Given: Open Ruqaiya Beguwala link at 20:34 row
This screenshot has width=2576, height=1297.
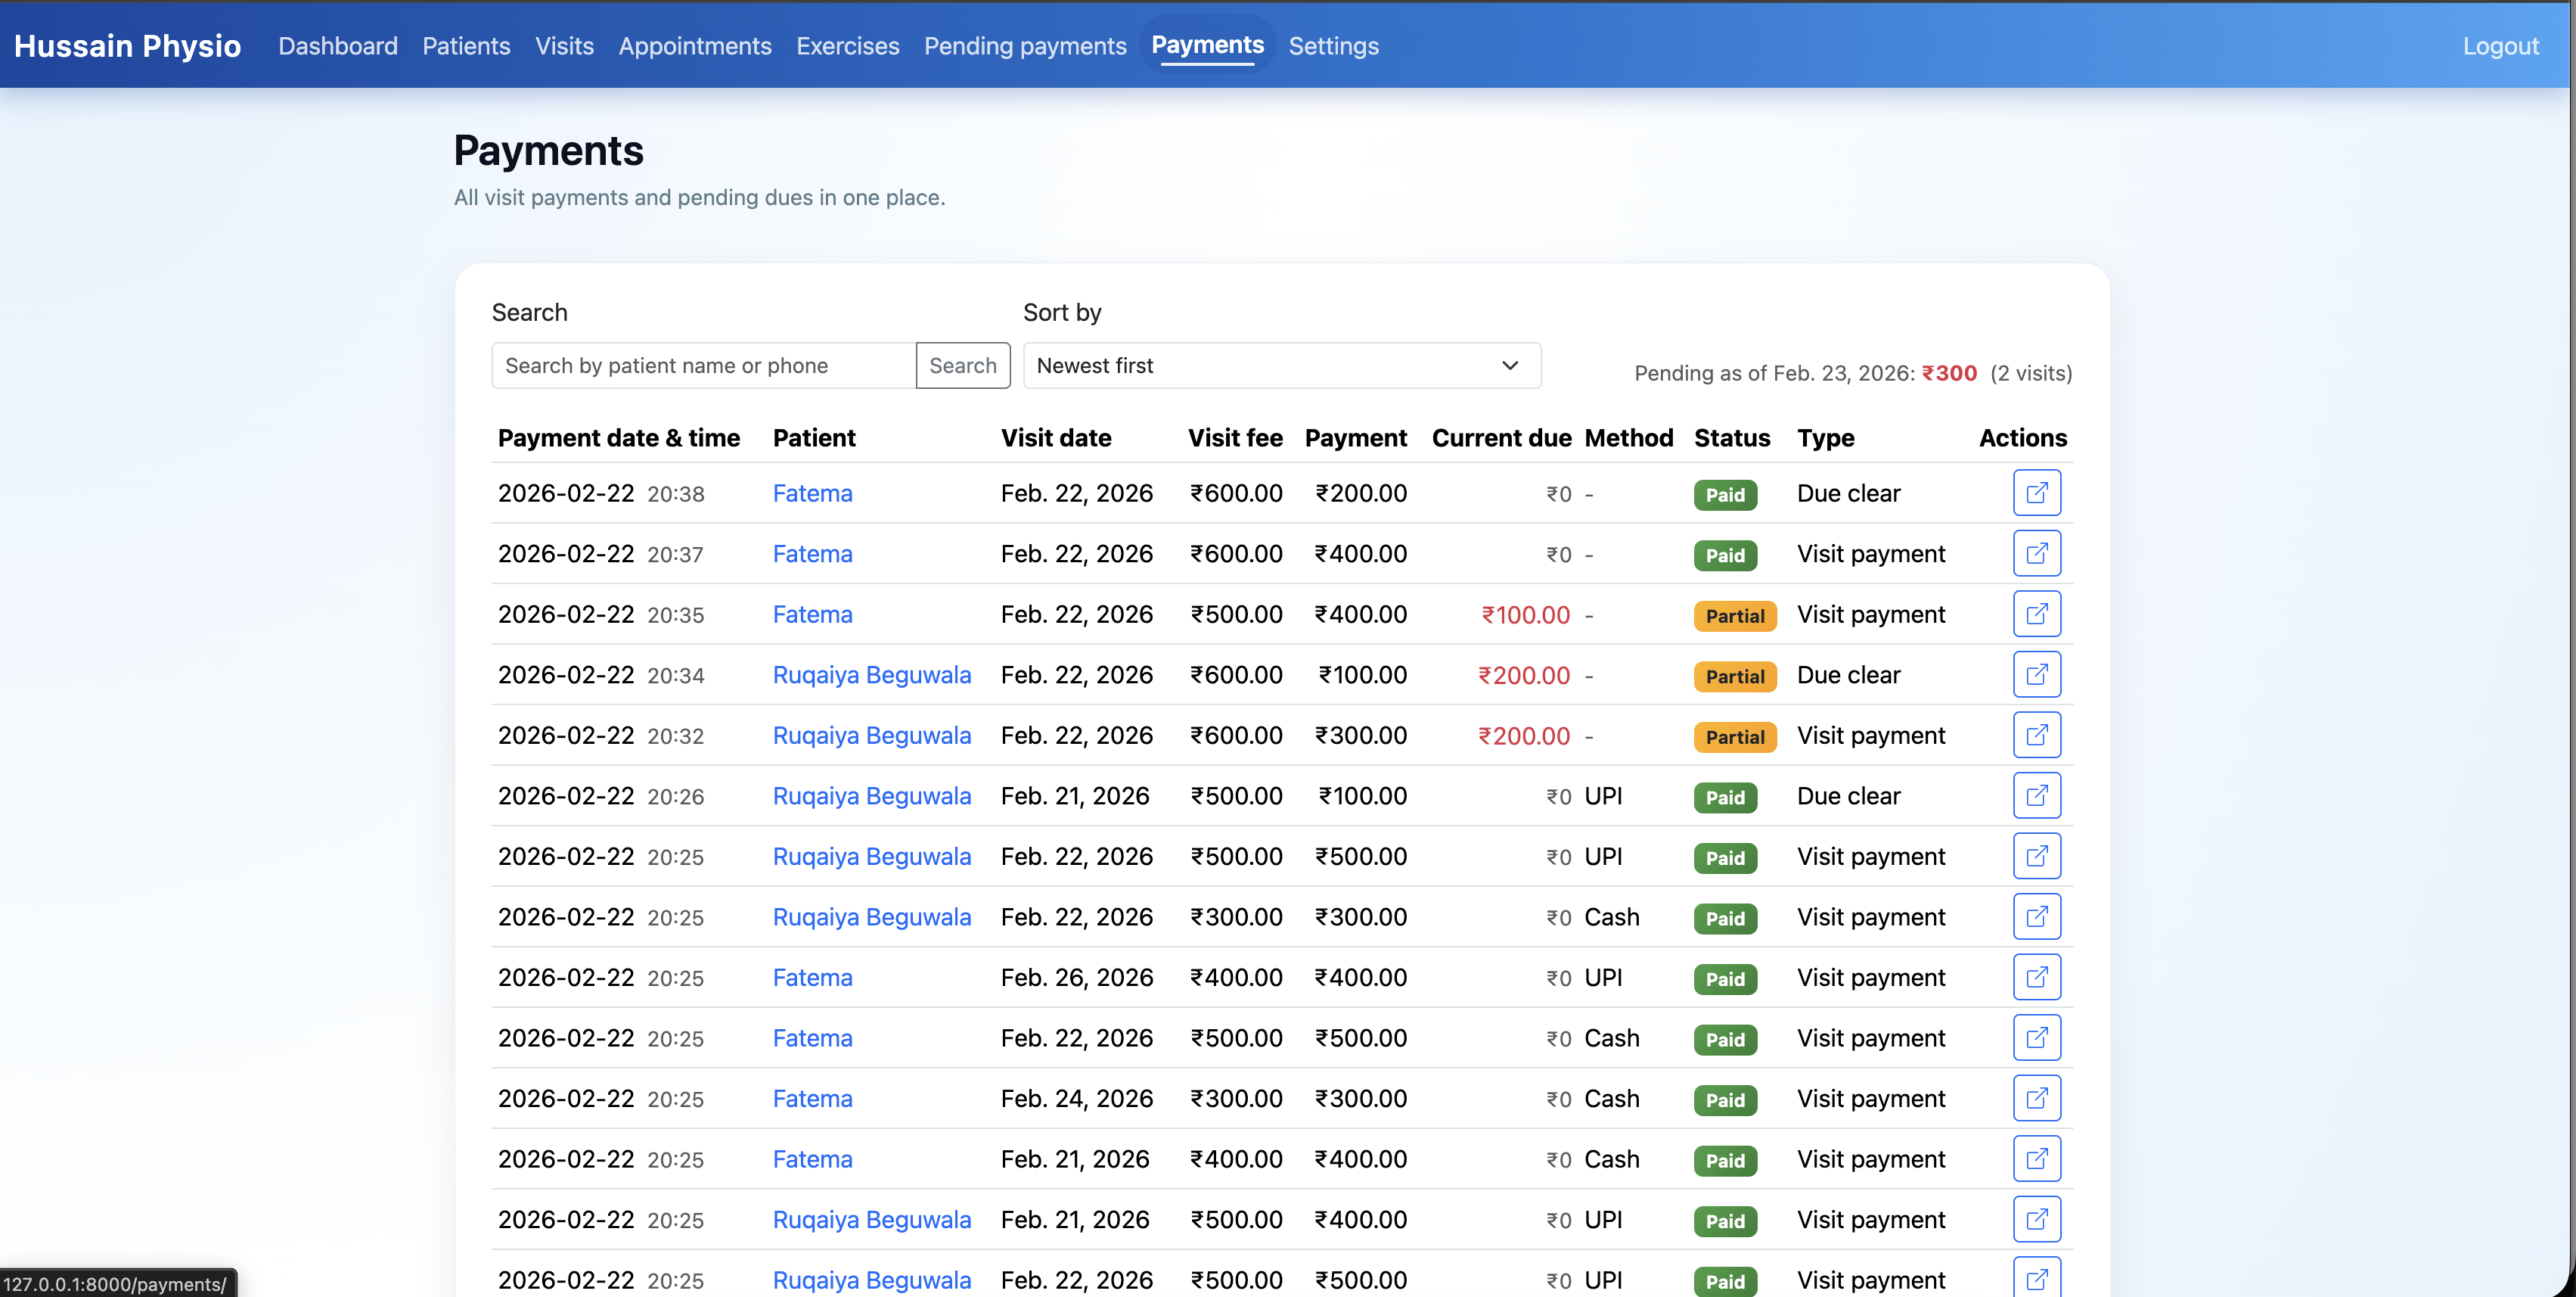Looking at the screenshot, I should 871,674.
